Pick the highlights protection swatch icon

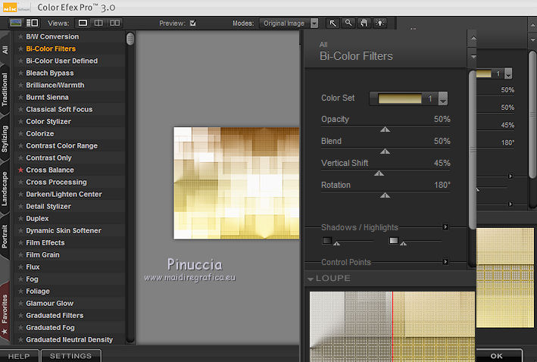pyautogui.click(x=394, y=240)
